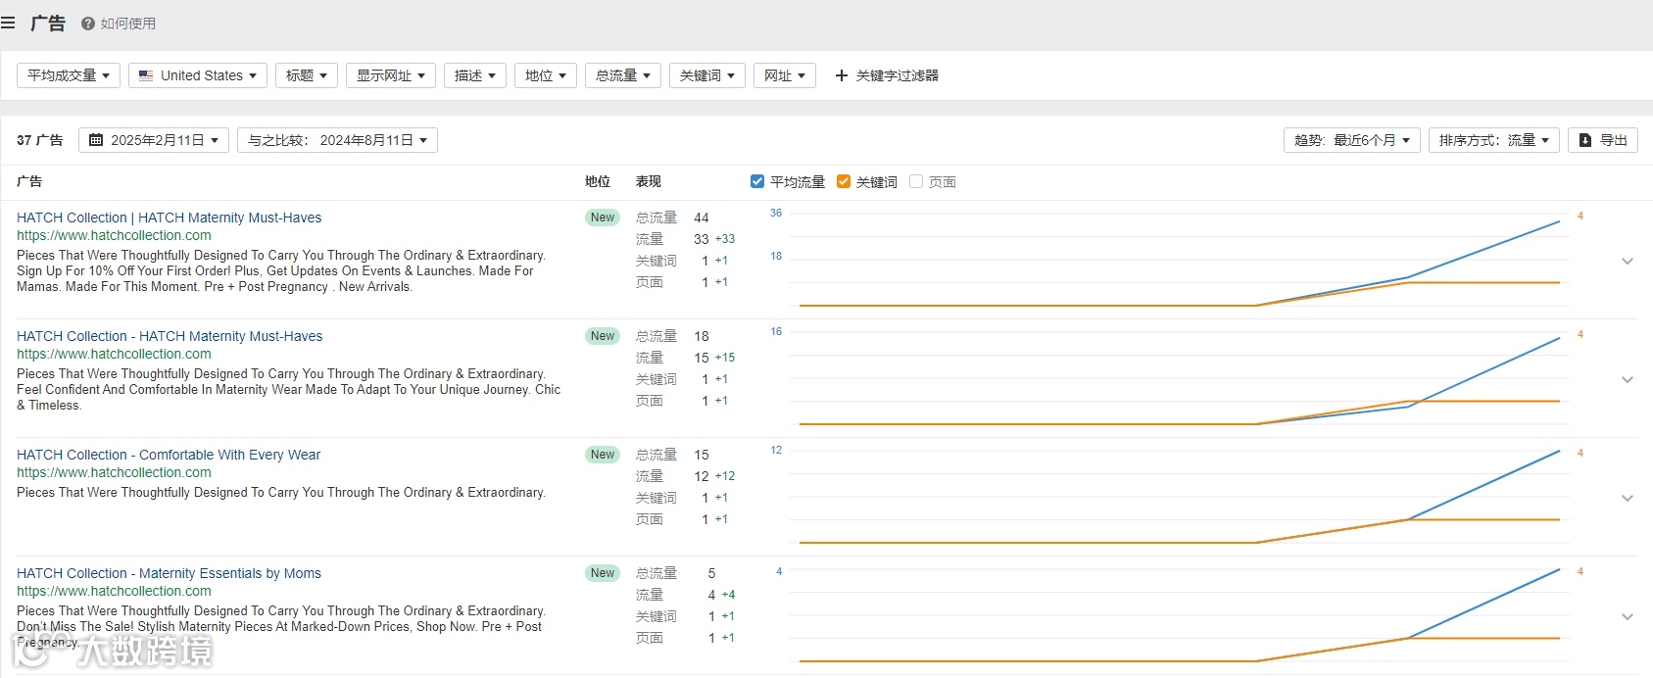Click the Maternity Essentials by Moms link
The image size is (1653, 678).
(169, 573)
